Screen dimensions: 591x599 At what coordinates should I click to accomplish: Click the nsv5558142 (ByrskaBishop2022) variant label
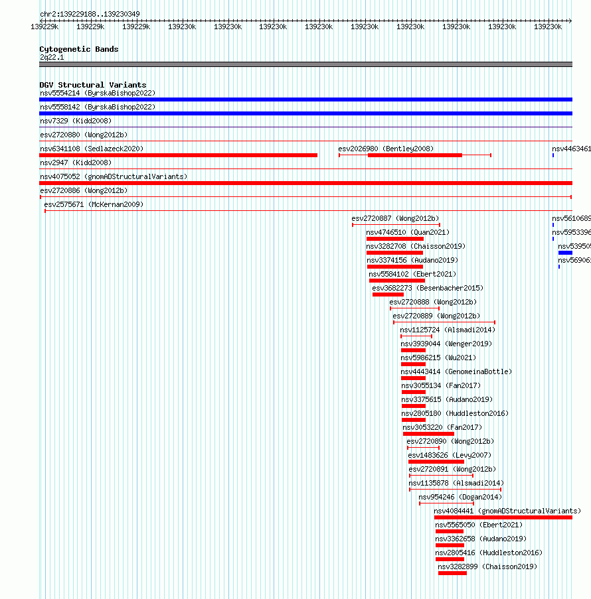click(98, 107)
